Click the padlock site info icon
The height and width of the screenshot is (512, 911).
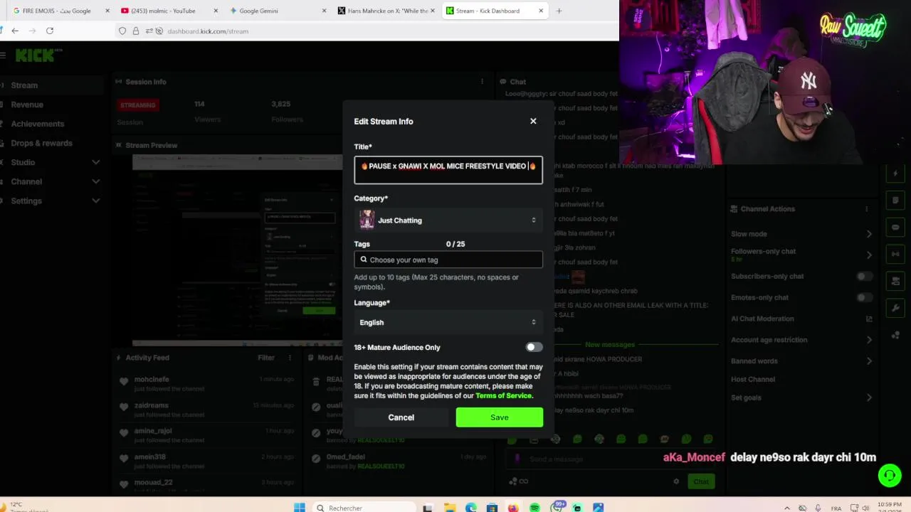click(x=135, y=31)
